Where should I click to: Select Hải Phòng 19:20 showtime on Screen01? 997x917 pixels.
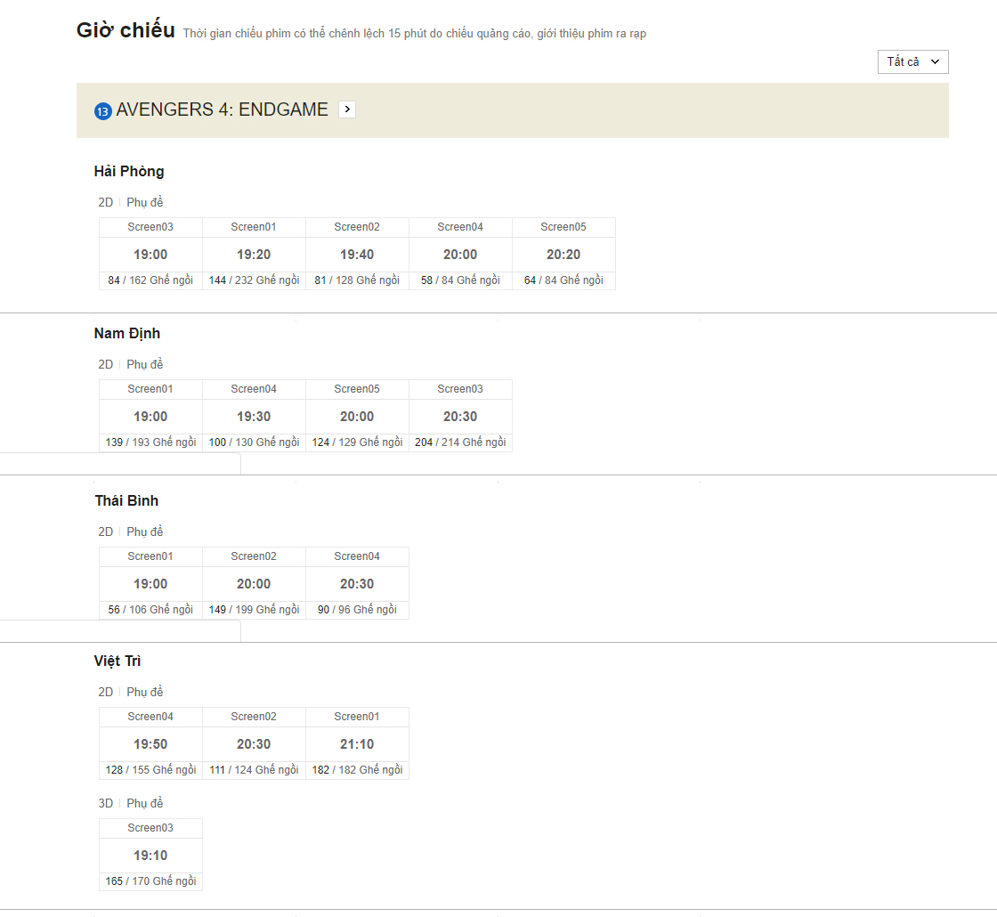pyautogui.click(x=254, y=255)
